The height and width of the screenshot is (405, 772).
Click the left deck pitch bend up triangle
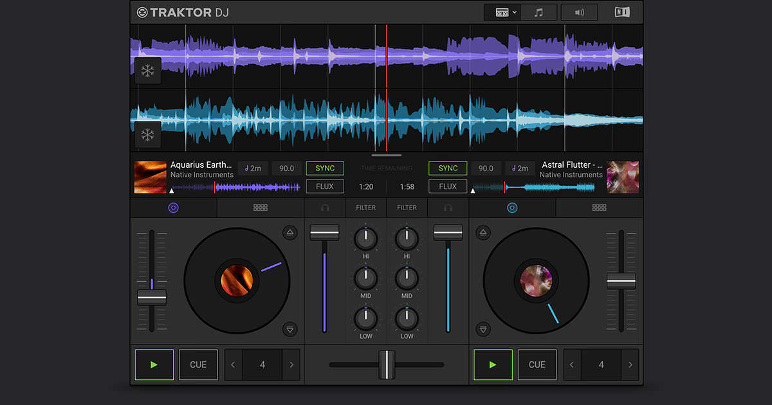(290, 233)
